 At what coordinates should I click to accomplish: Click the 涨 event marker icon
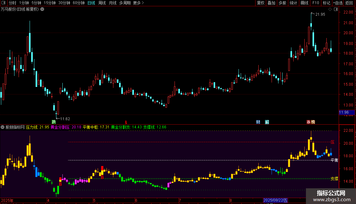tap(309, 122)
